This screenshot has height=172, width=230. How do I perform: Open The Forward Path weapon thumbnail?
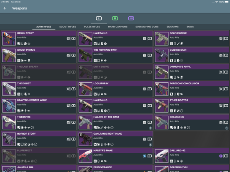pyautogui.click(x=85, y=55)
